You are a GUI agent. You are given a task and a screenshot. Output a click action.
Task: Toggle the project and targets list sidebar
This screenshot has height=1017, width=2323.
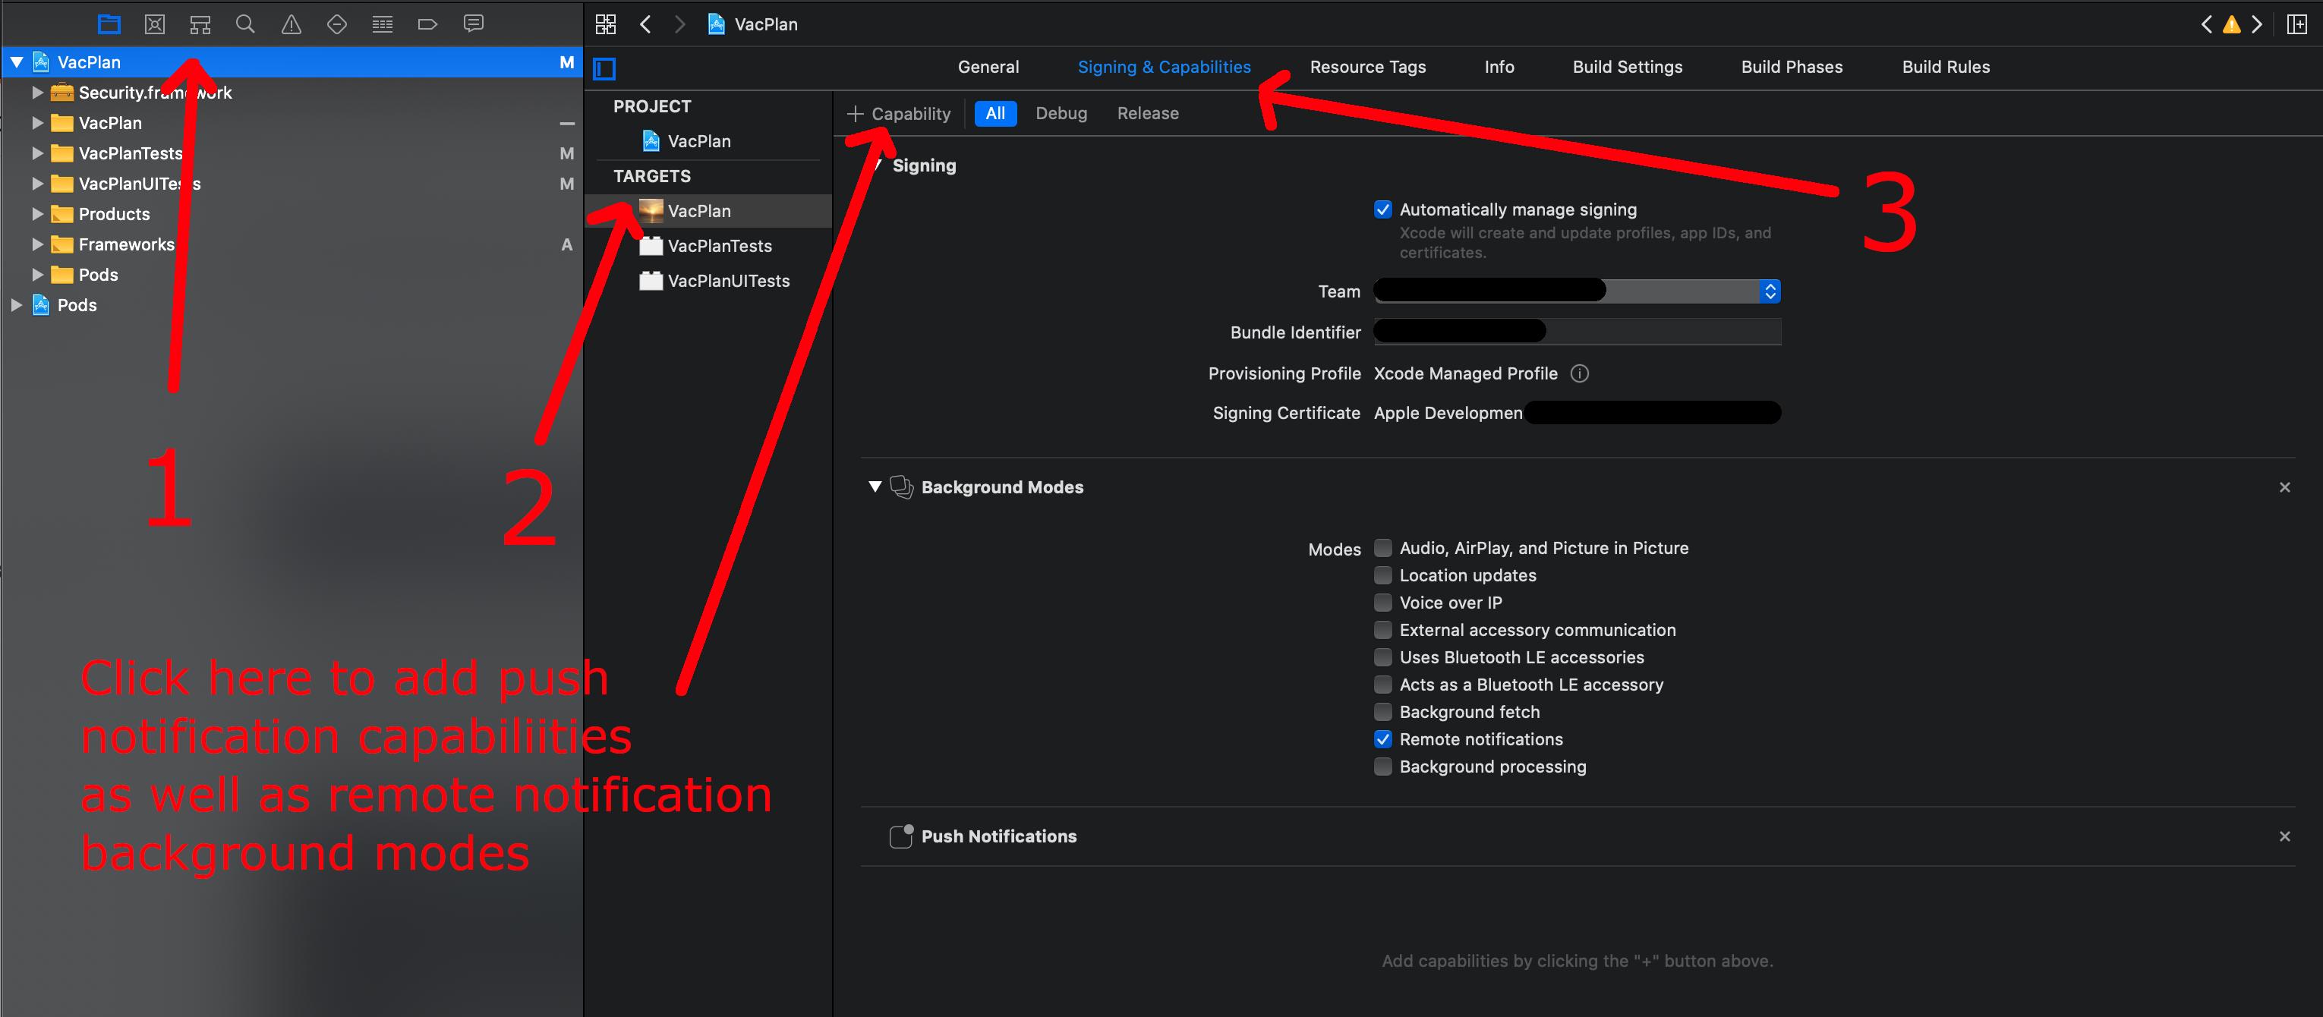pyautogui.click(x=604, y=68)
